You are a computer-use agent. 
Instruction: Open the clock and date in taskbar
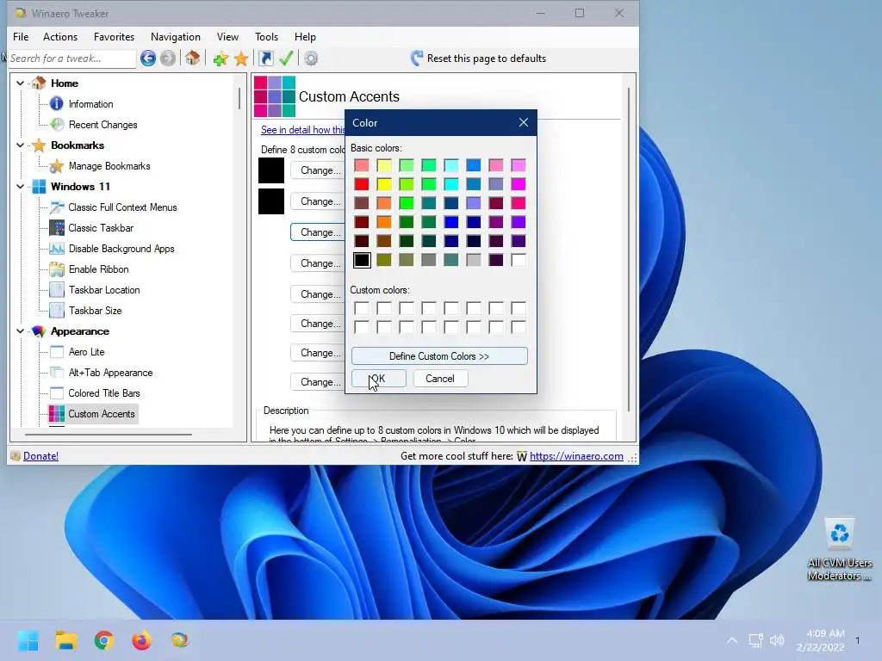(821, 640)
